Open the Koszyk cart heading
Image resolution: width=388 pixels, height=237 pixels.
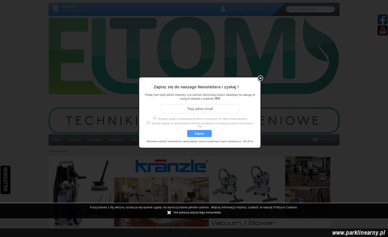coord(69,6)
